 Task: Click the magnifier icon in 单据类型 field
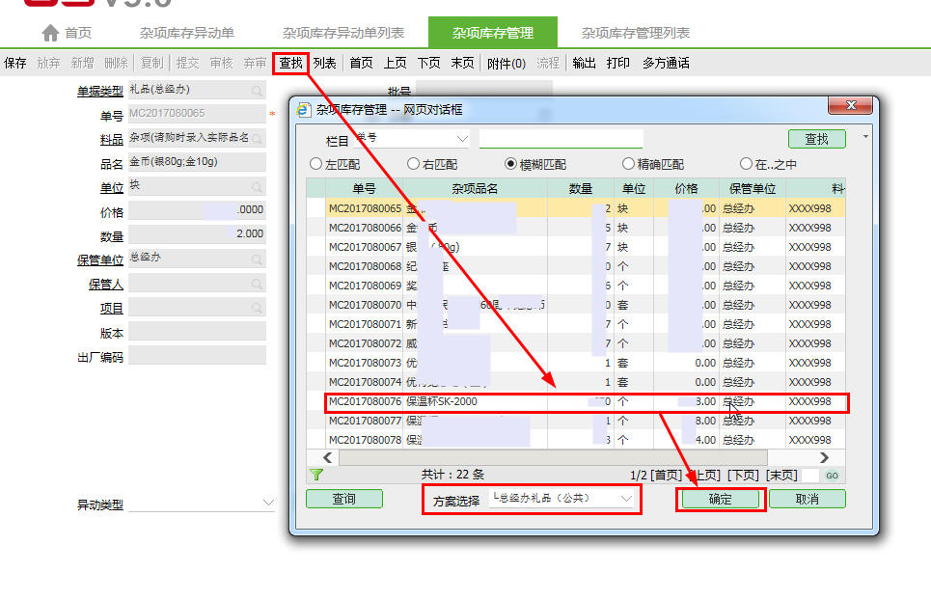pyautogui.click(x=257, y=91)
